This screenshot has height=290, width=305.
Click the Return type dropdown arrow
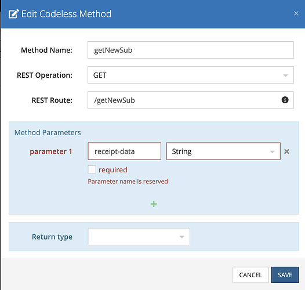tap(181, 237)
